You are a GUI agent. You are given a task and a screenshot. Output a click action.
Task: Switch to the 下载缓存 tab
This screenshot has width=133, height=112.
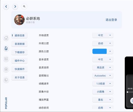pyautogui.click(x=19, y=52)
